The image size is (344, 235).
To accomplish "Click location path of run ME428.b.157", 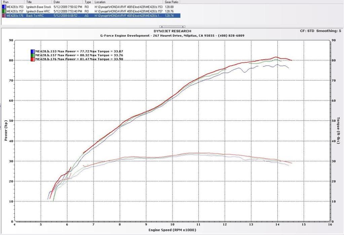I will [128, 11].
